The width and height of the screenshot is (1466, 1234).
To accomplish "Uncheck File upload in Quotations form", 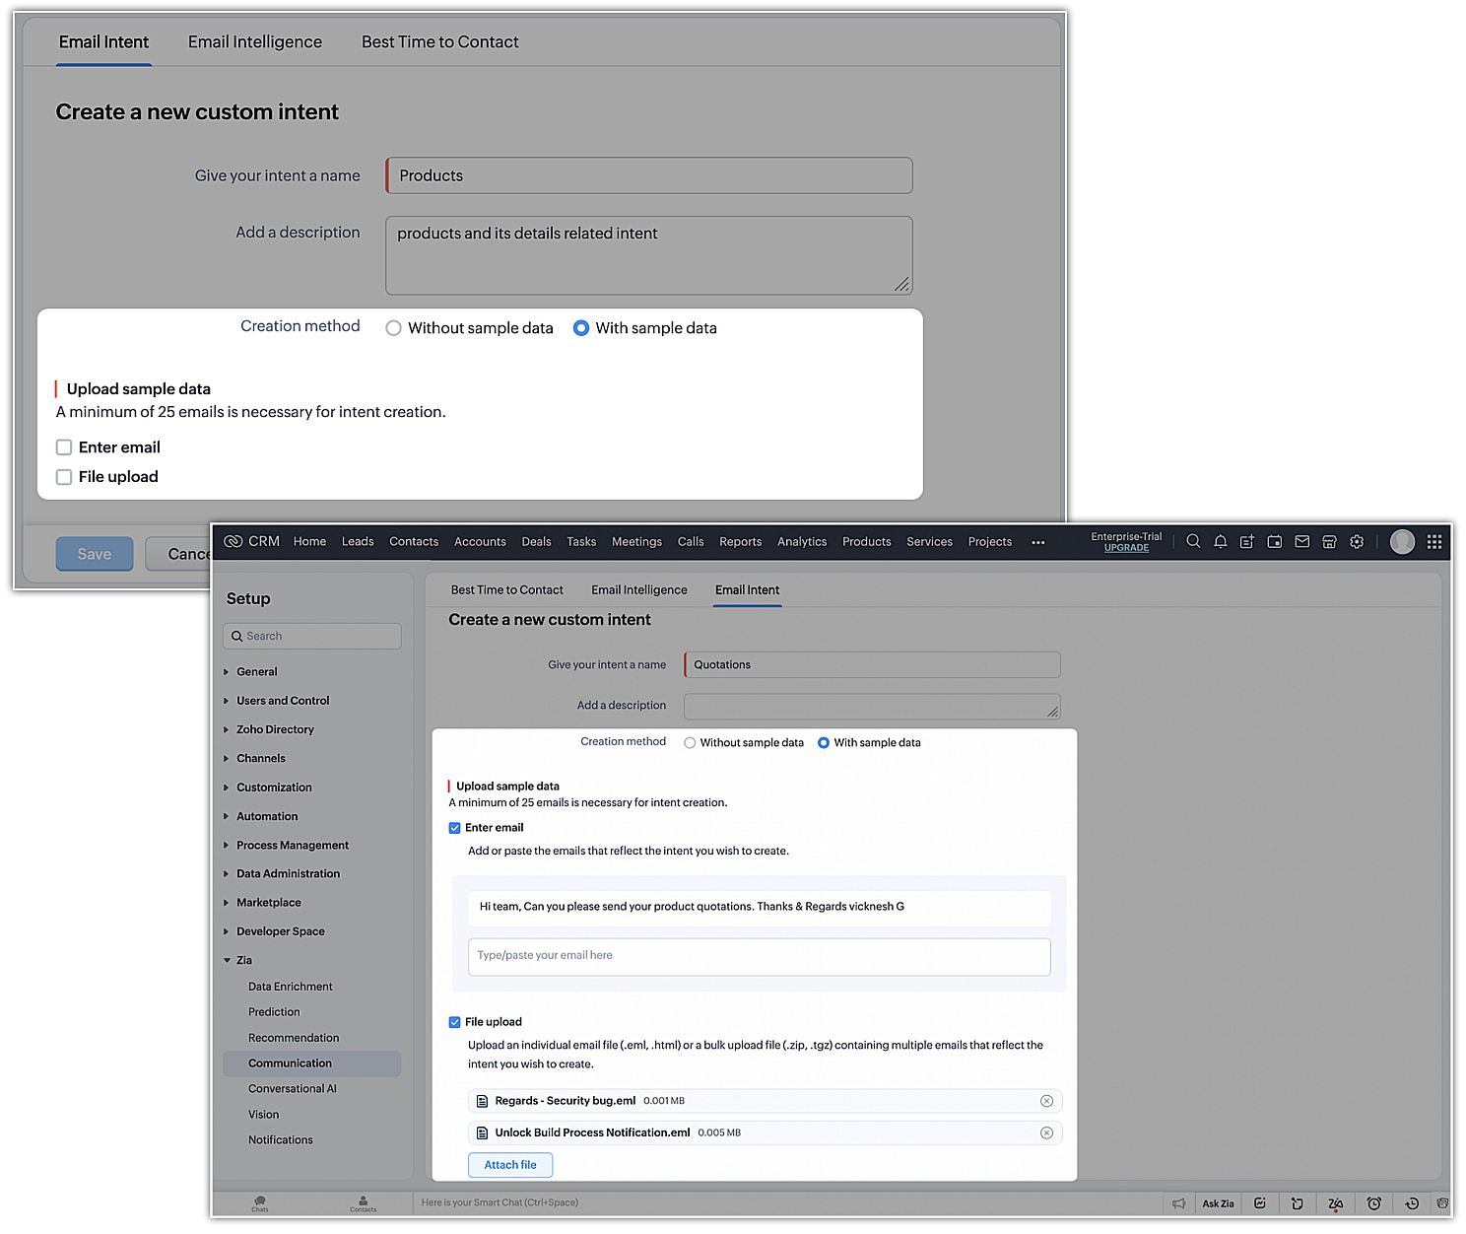I will [x=454, y=1022].
